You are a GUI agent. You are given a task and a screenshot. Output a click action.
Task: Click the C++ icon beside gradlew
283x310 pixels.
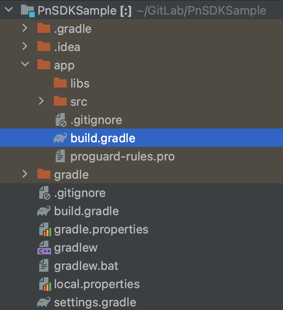click(43, 248)
